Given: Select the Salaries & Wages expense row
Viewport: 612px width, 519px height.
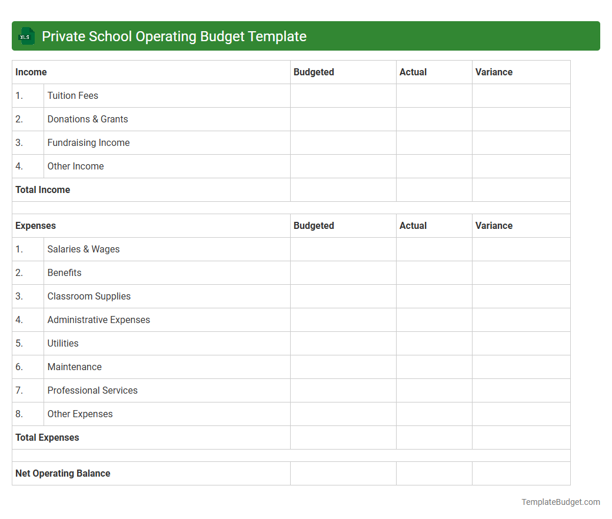Looking at the screenshot, I should point(84,249).
